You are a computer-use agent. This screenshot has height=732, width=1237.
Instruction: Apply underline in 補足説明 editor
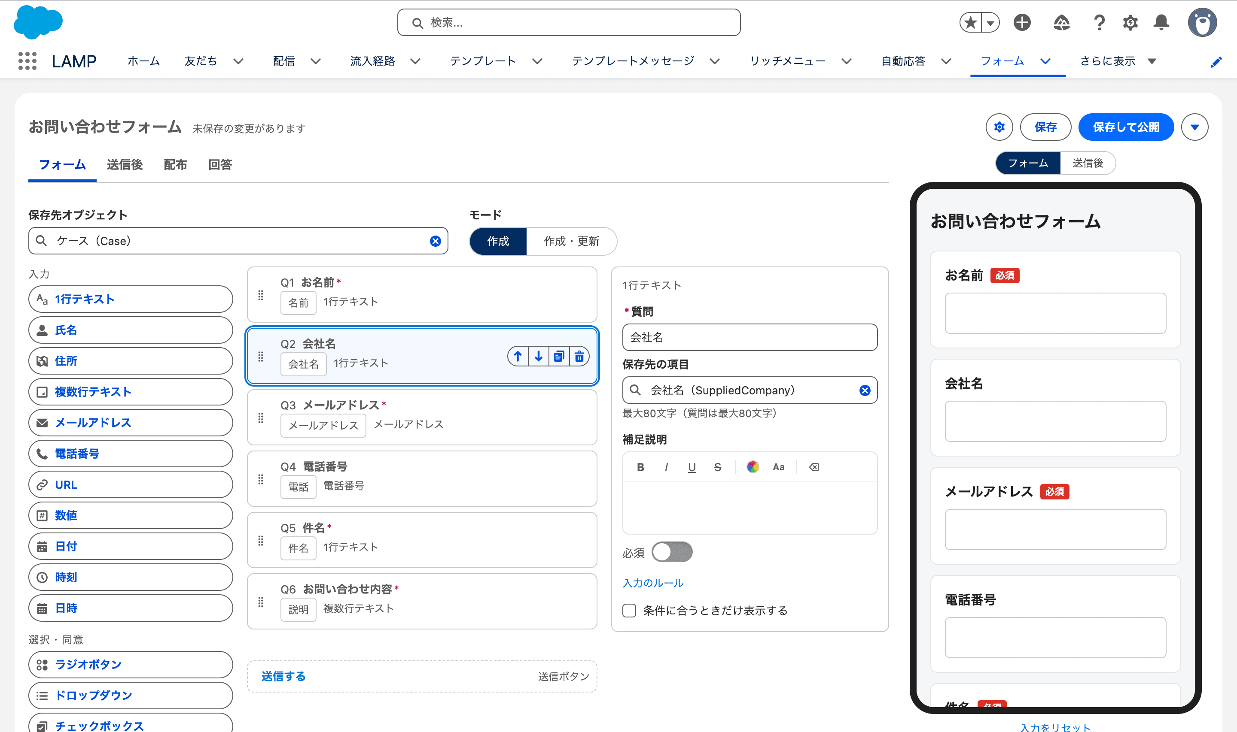point(692,467)
